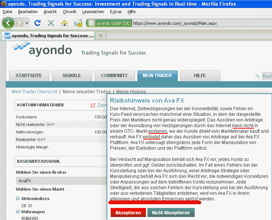Screen dimensions: 272x220
Task: Click the search magnifier icon
Action: (x=258, y=76)
